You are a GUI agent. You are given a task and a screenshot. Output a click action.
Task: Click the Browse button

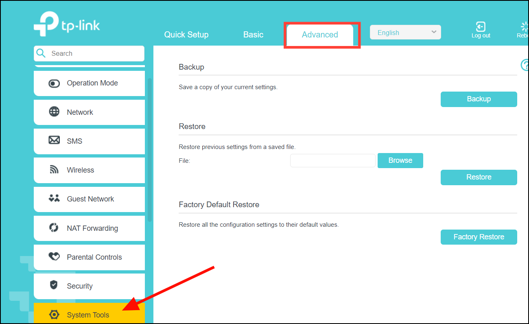400,160
